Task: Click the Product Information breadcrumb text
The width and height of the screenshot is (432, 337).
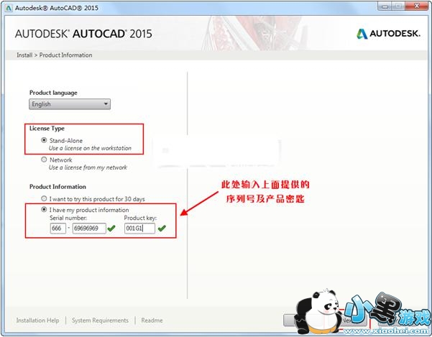Action: click(x=65, y=55)
